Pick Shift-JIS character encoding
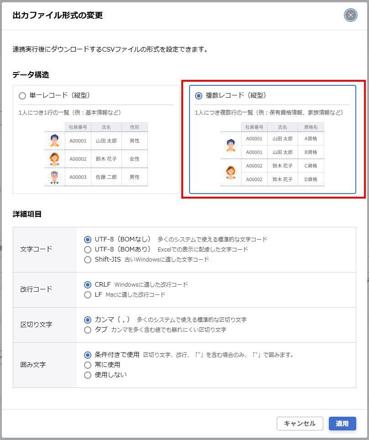The image size is (369, 440). pos(88,260)
